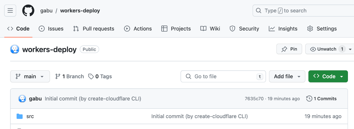
Task: Open the Settings tab
Action: click(322, 29)
